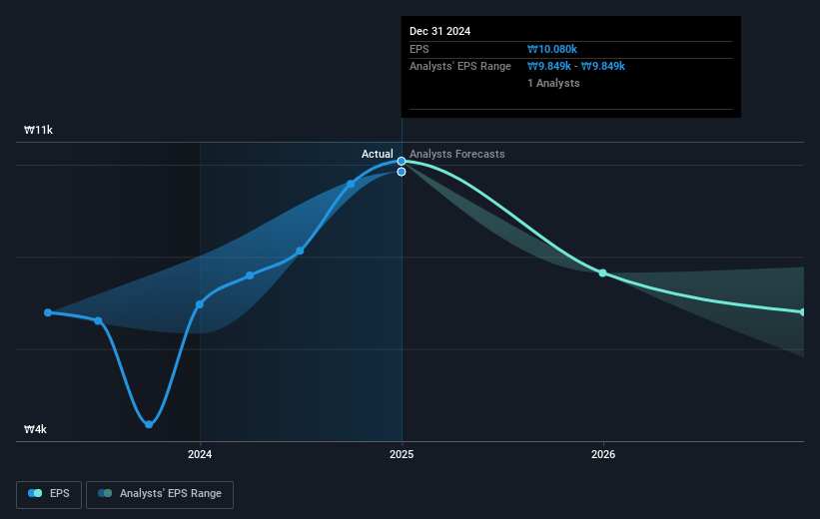Click the EPS point just before the 2023 dip
This screenshot has height=519, width=820.
pos(98,320)
